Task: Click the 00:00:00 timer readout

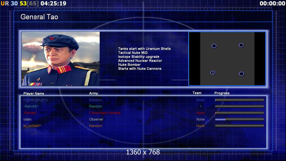Action: point(273,3)
